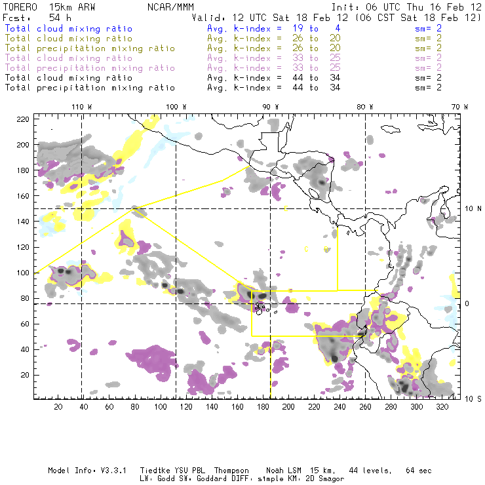Click the '200' x-axis tick label
The height and width of the screenshot is (485, 485).
288,407
